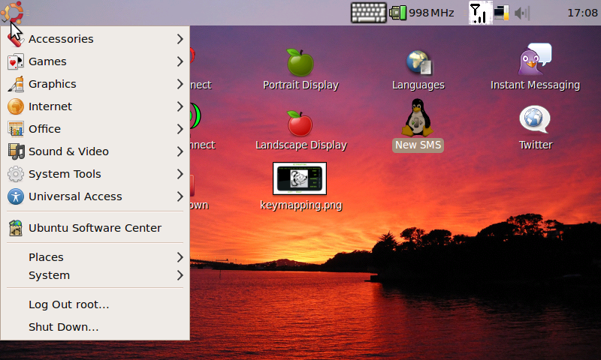This screenshot has height=360, width=601.
Task: Open the New SMS penguin icon
Action: coord(418,119)
